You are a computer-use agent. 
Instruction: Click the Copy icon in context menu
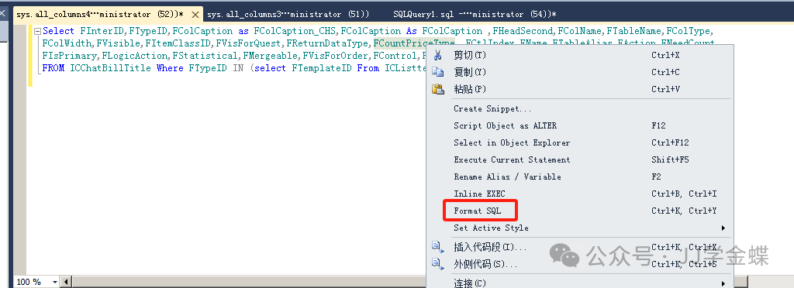(x=437, y=72)
